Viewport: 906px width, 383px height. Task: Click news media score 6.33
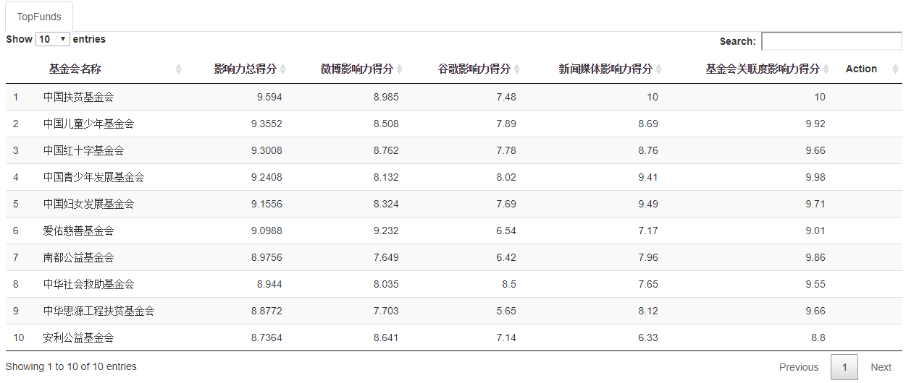(648, 337)
